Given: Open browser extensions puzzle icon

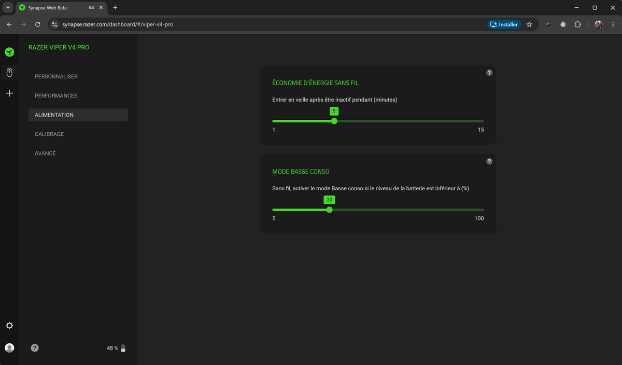Looking at the screenshot, I should [578, 24].
